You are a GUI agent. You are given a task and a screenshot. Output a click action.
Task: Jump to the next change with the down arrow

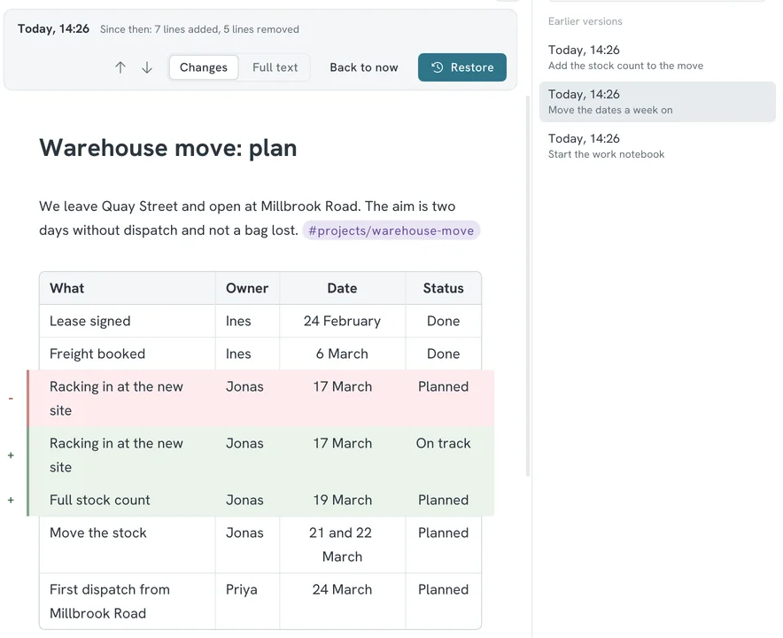(147, 67)
